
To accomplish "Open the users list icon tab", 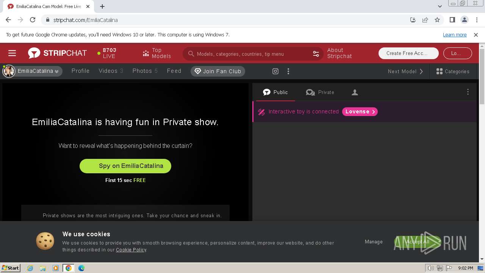I will point(355,92).
